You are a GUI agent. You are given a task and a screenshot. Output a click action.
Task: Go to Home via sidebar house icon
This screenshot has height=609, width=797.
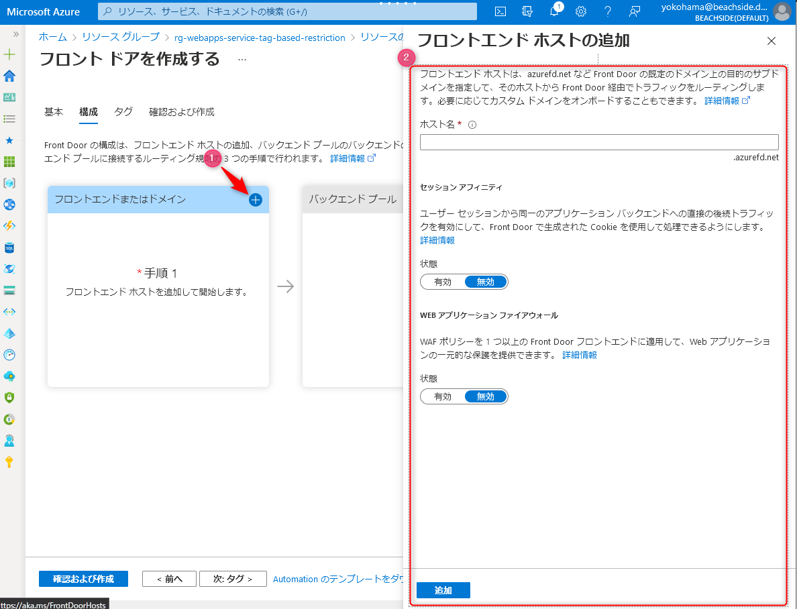tap(9, 76)
